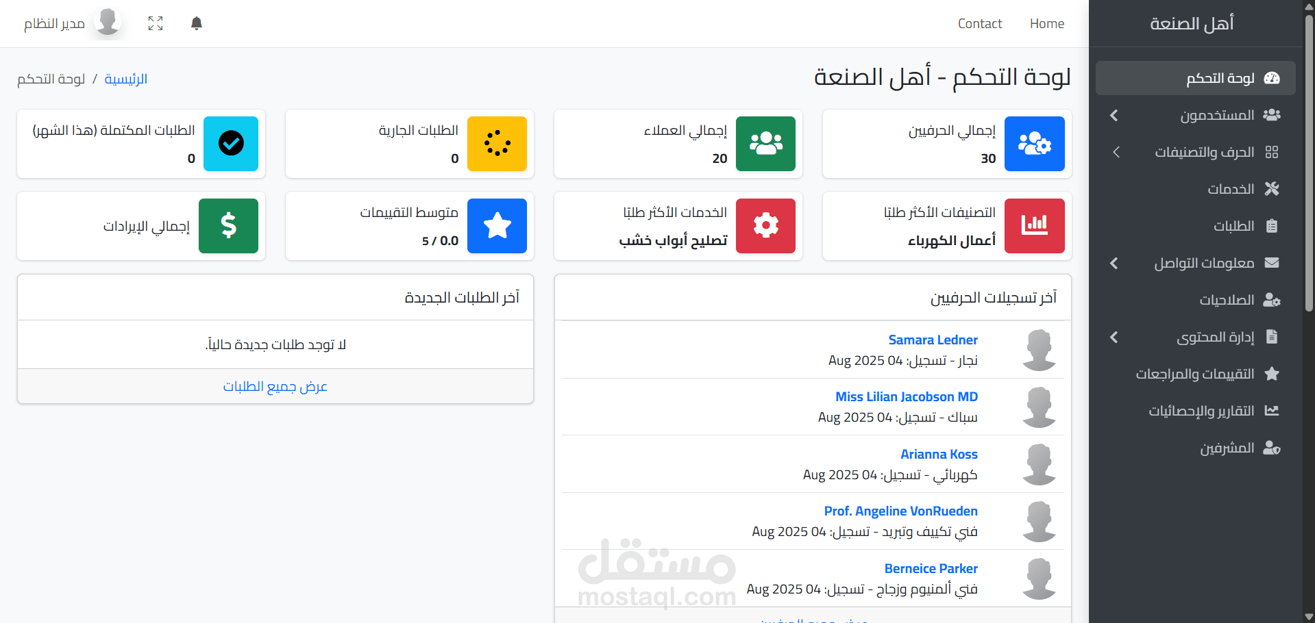Click the آخر الطلبات الجديدة card header
Screen dimensions: 1315x623
click(x=275, y=297)
